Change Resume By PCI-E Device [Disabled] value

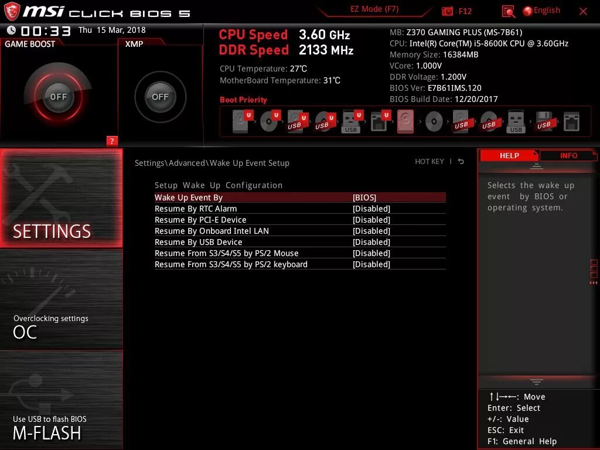(371, 220)
